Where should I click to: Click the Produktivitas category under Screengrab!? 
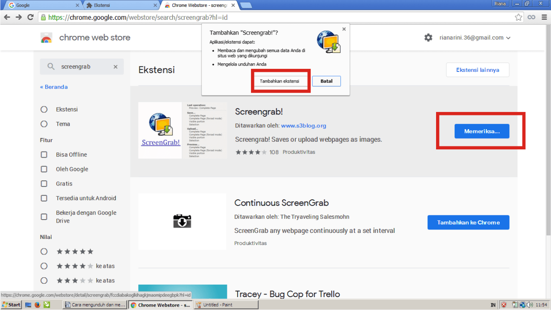click(299, 152)
